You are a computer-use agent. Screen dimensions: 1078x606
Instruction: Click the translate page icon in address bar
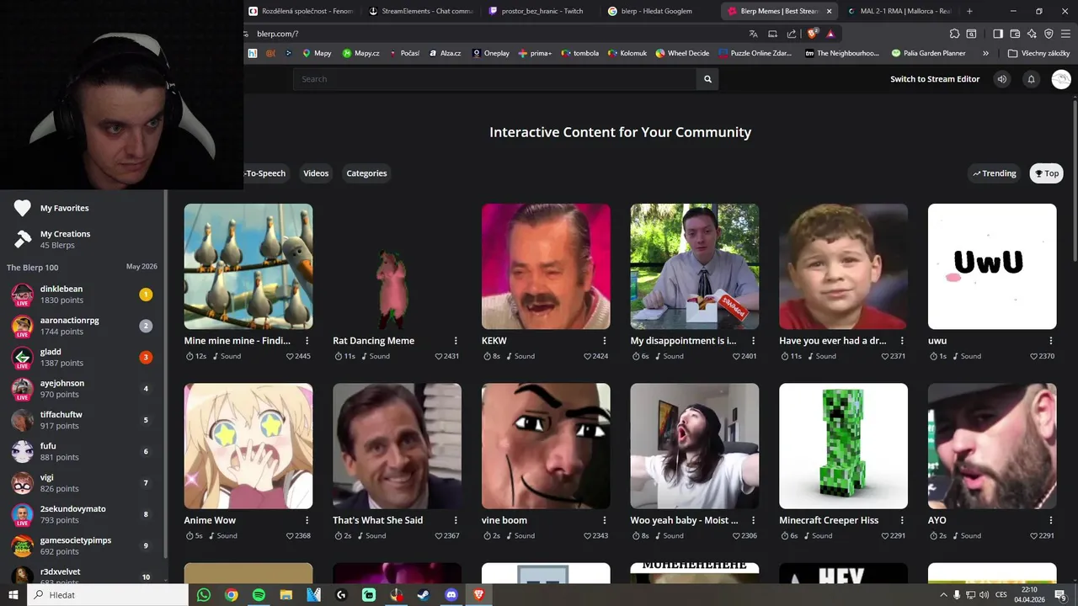click(753, 34)
